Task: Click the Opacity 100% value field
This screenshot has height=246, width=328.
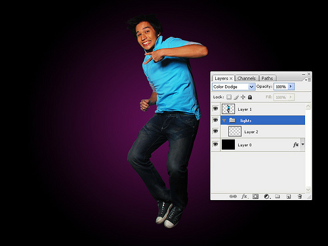Action: coord(281,87)
